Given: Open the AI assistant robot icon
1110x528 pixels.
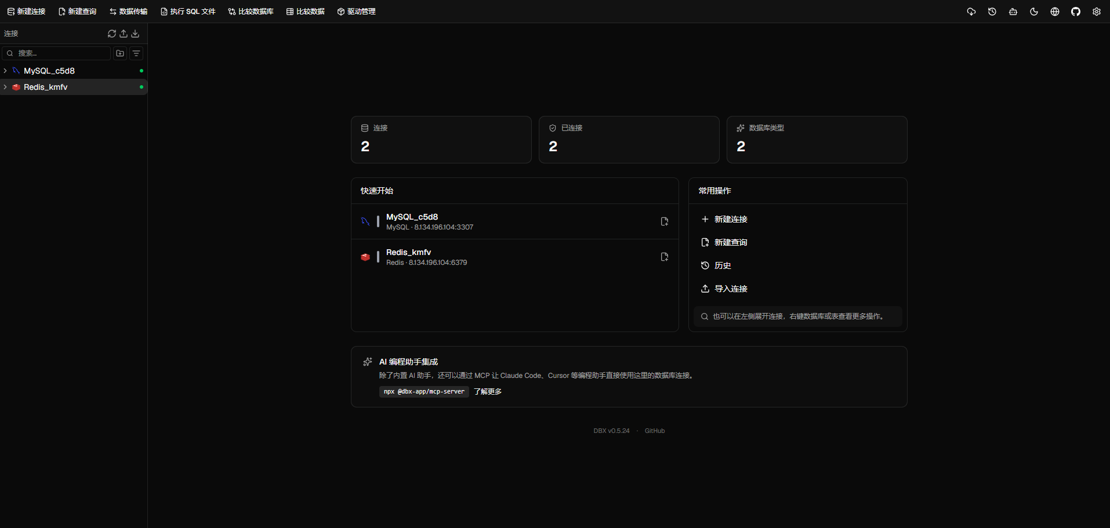Looking at the screenshot, I should 1013,12.
